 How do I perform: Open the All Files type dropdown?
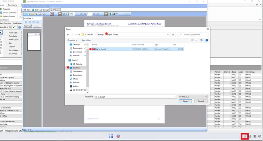click(193, 96)
